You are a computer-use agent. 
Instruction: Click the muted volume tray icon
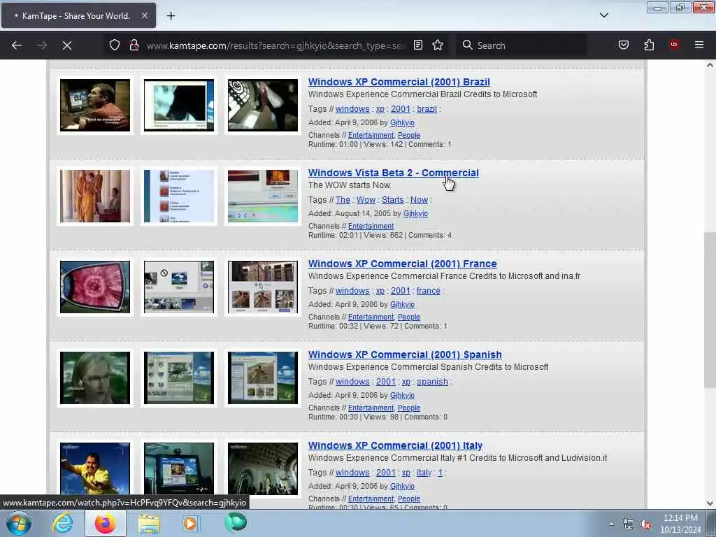coord(646,524)
